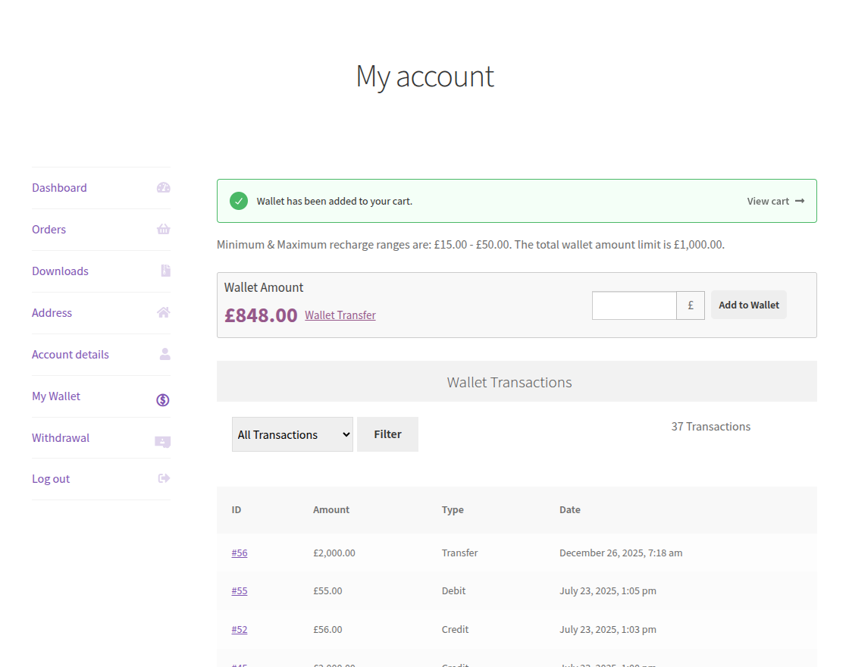Select Dashboard from the account menu

coord(59,187)
